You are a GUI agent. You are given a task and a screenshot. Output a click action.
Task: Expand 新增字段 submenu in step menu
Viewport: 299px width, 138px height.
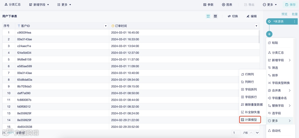(279, 60)
